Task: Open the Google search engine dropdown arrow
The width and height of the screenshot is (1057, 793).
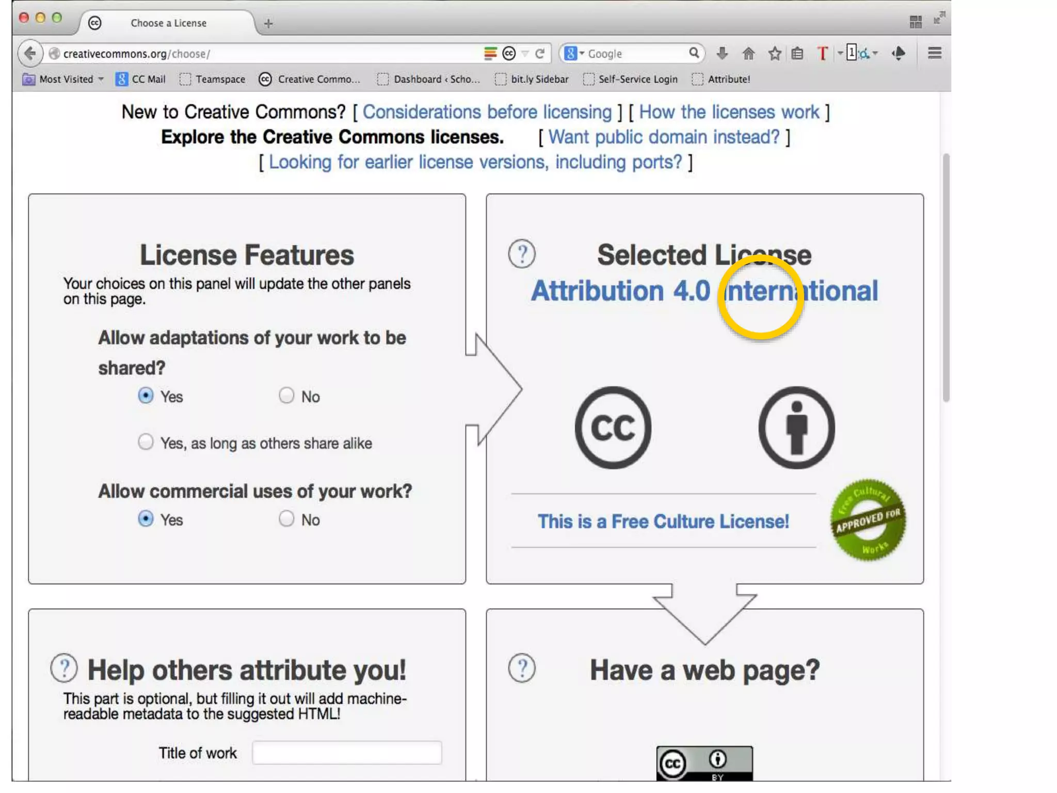Action: [x=582, y=53]
